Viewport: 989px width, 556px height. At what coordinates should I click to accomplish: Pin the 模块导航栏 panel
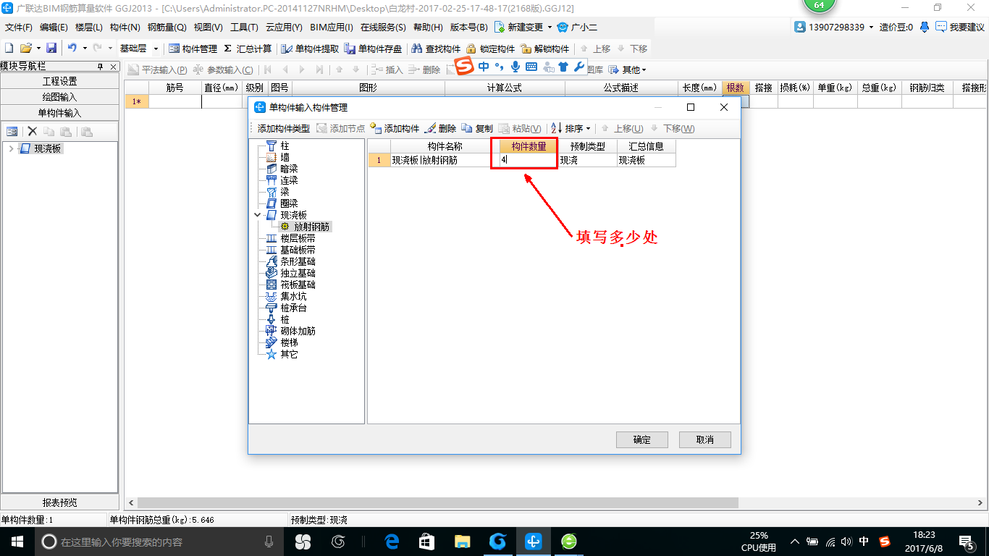tap(101, 66)
